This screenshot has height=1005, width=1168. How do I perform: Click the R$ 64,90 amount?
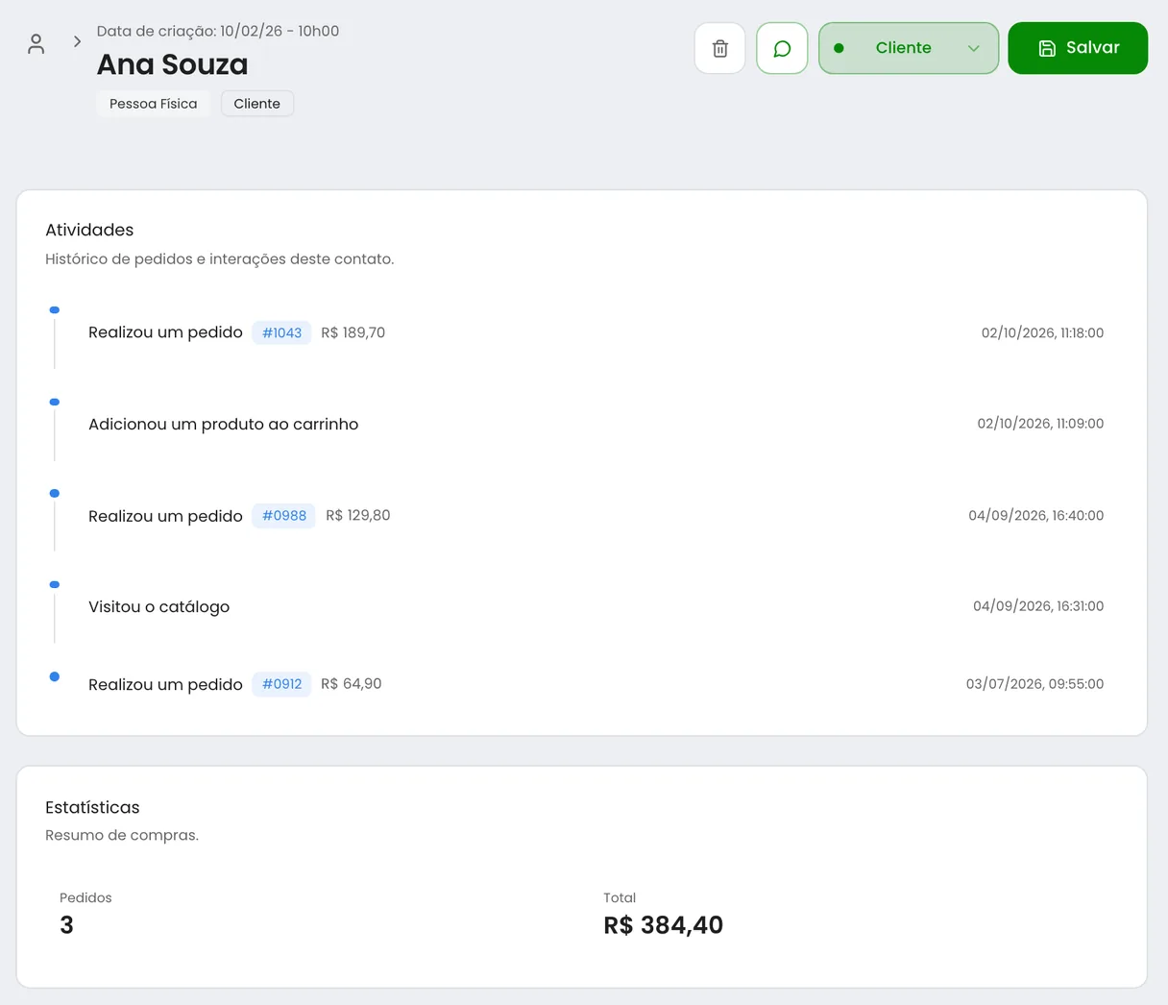352,684
